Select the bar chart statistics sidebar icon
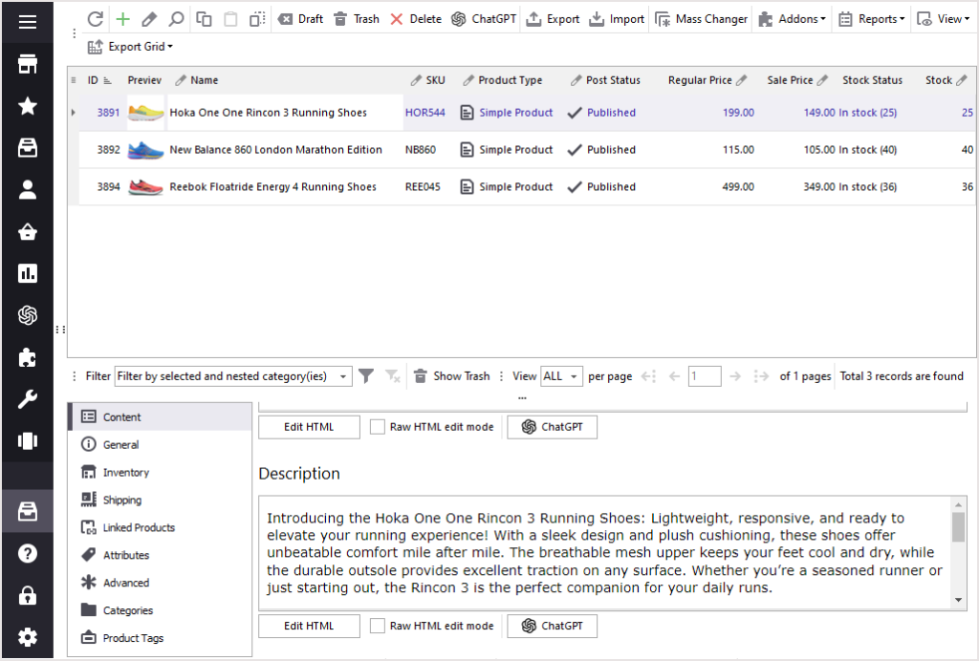 pyautogui.click(x=28, y=272)
